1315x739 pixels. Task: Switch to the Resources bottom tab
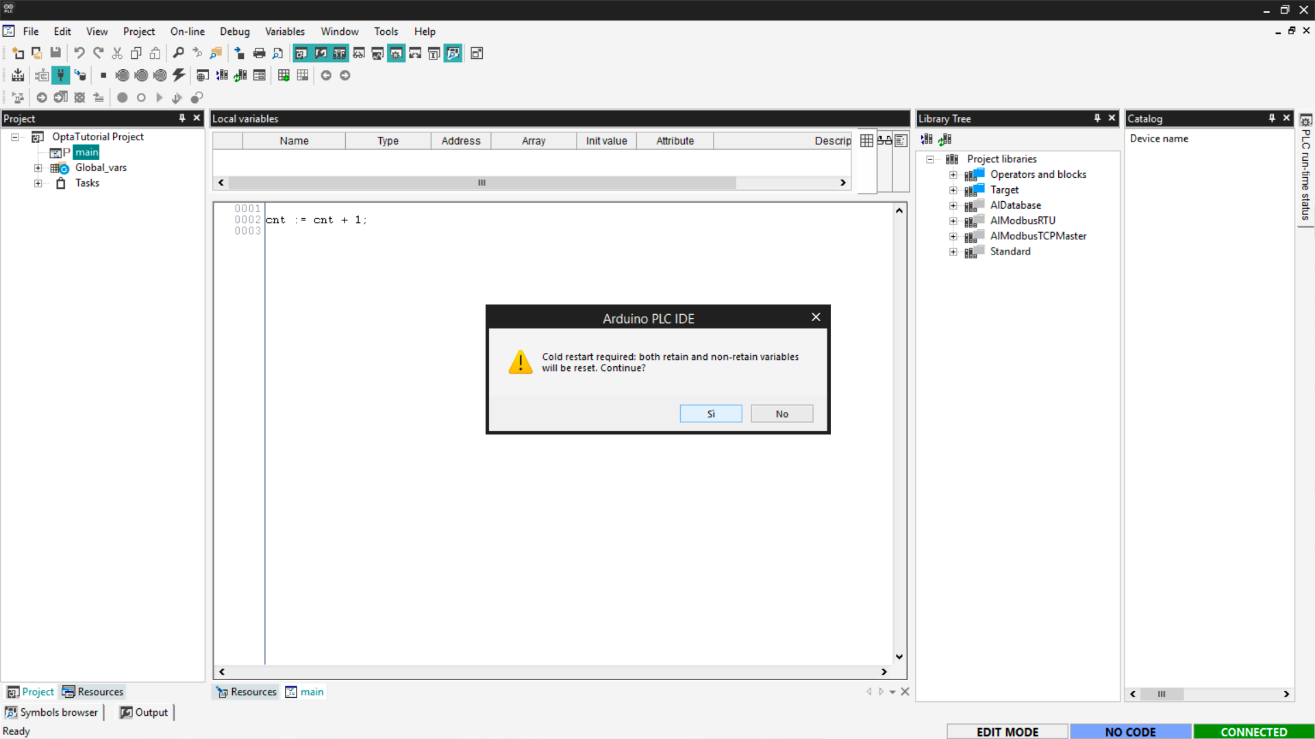coord(93,692)
